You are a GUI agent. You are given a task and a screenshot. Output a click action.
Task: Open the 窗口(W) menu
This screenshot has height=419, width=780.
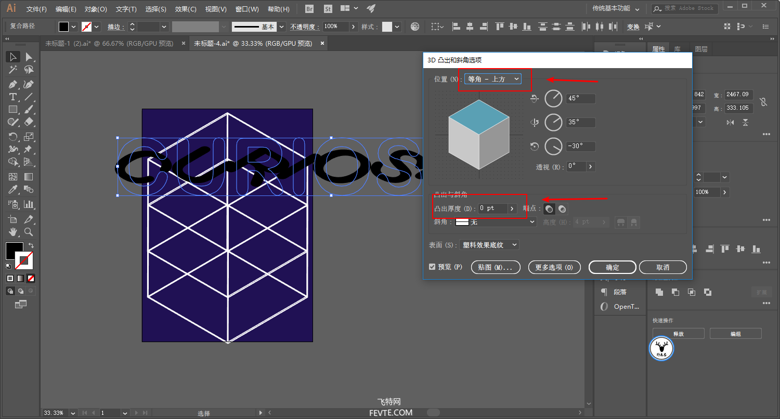click(x=247, y=9)
